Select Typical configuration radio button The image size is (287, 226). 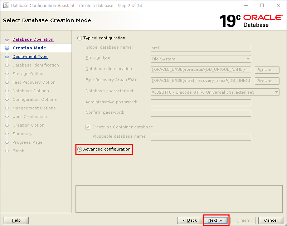79,38
